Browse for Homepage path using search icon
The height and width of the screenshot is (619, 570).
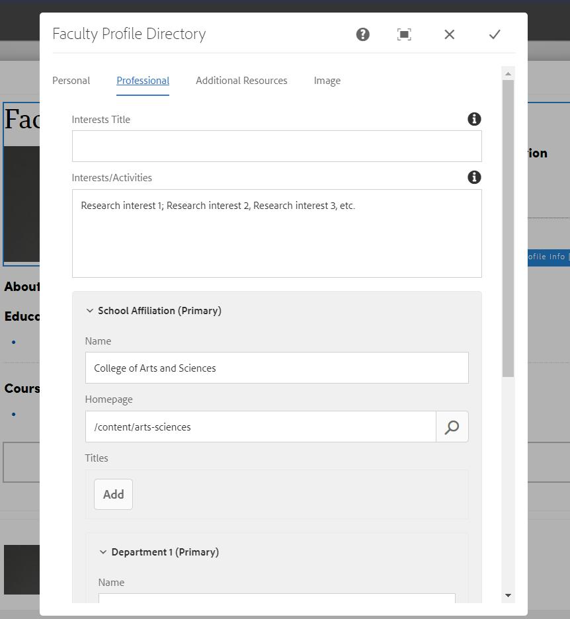pos(452,427)
